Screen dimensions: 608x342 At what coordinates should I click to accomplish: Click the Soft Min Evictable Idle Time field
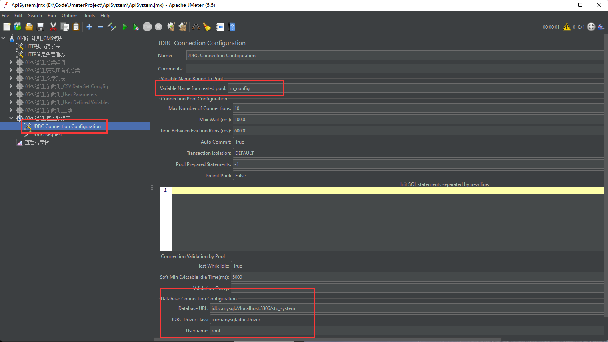[x=418, y=277]
